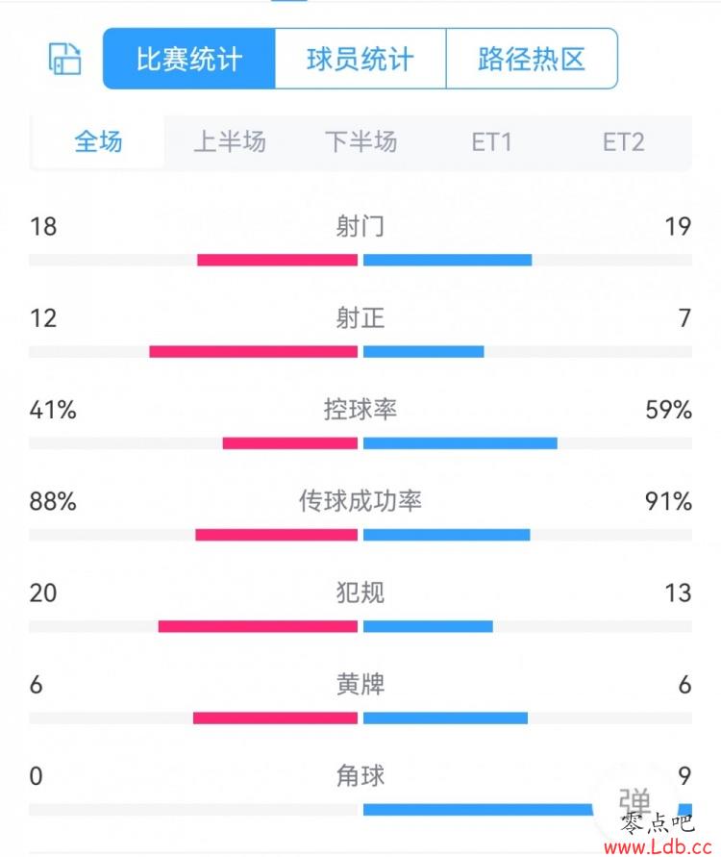Show 上半场 statistics
The width and height of the screenshot is (721, 857).
(x=230, y=142)
